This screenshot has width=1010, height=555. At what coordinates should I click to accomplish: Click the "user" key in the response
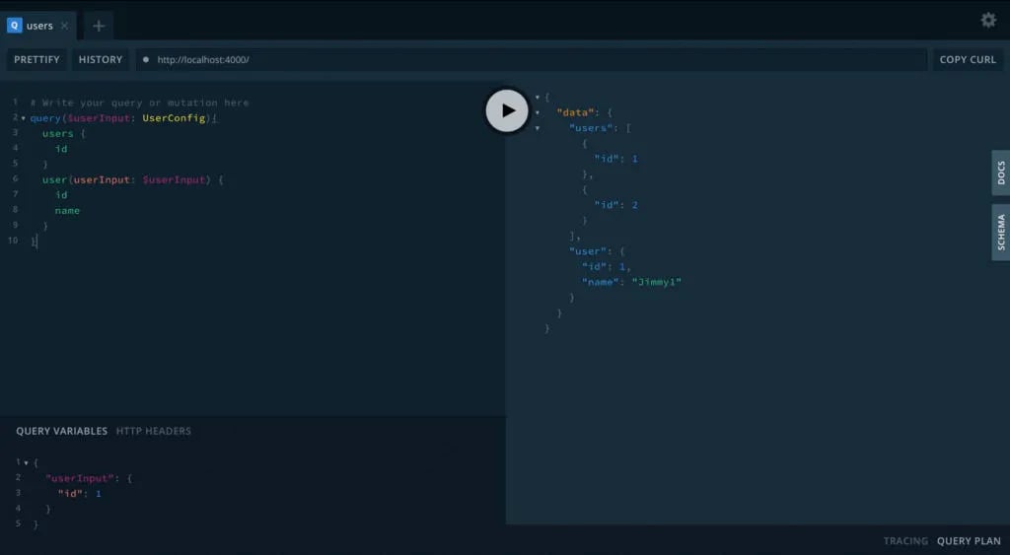coord(588,251)
